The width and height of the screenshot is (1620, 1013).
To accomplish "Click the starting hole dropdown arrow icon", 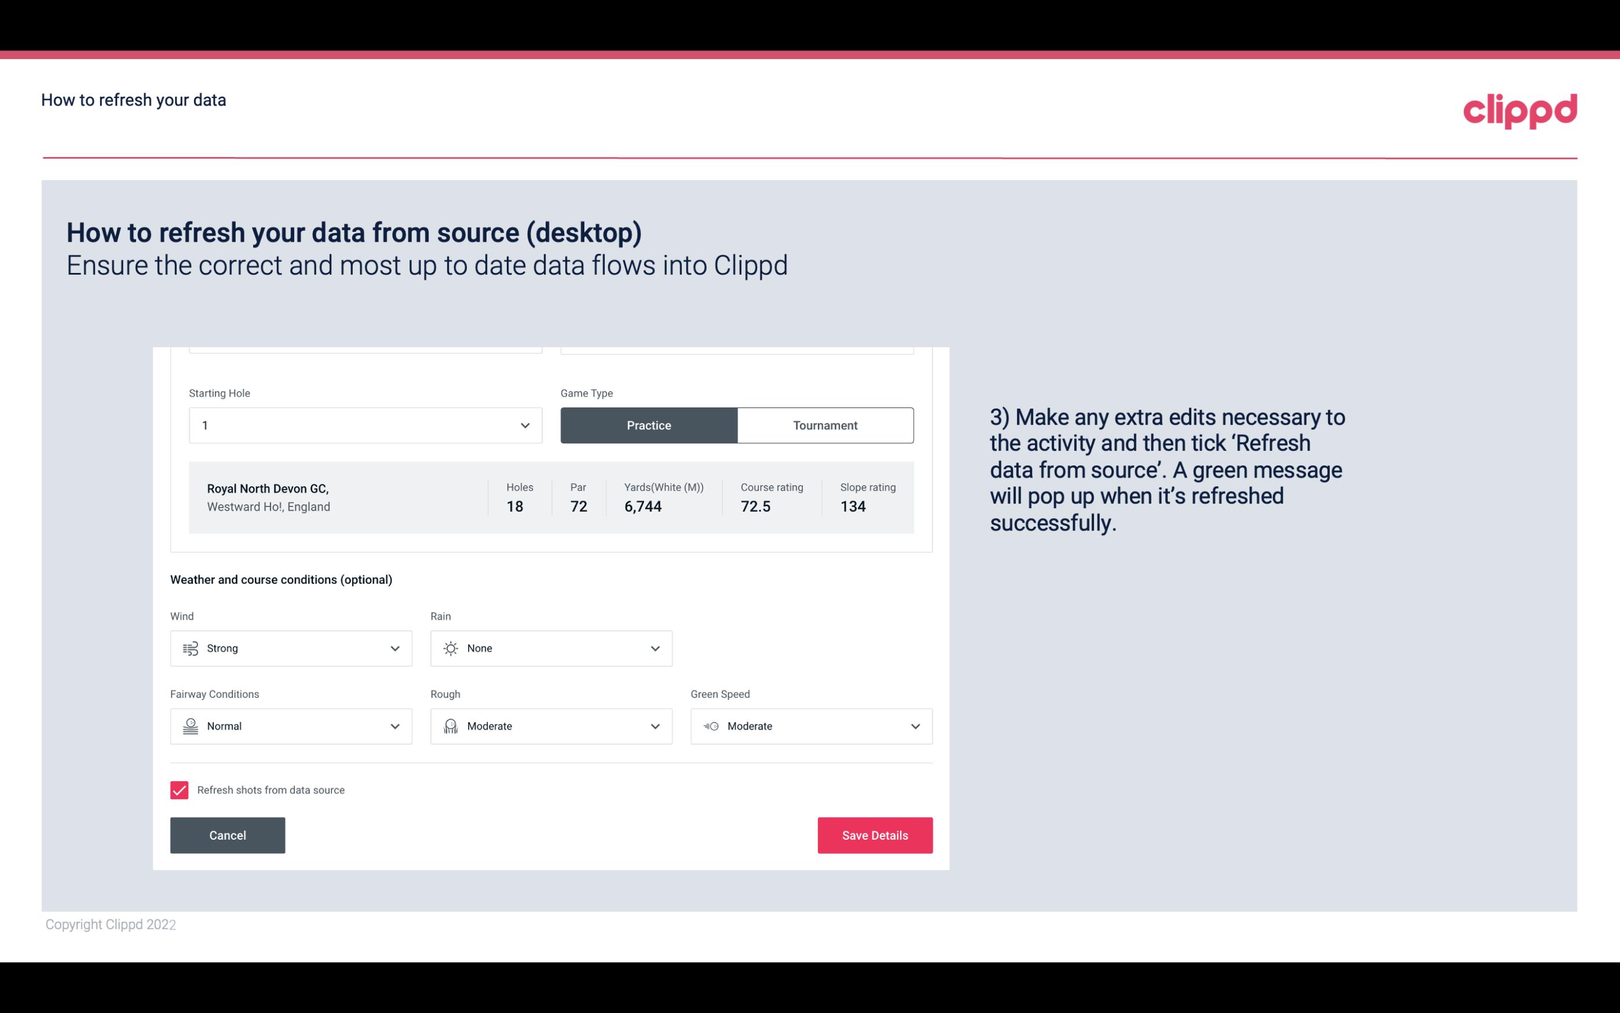I will point(525,425).
